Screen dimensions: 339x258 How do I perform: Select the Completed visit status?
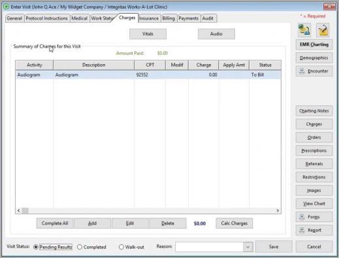[x=80, y=247]
